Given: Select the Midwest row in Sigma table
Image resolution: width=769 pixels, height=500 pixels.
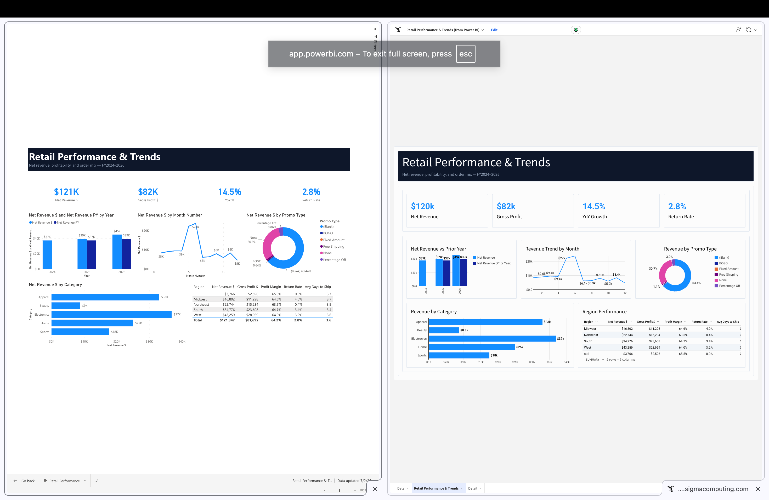Looking at the screenshot, I should pos(662,329).
